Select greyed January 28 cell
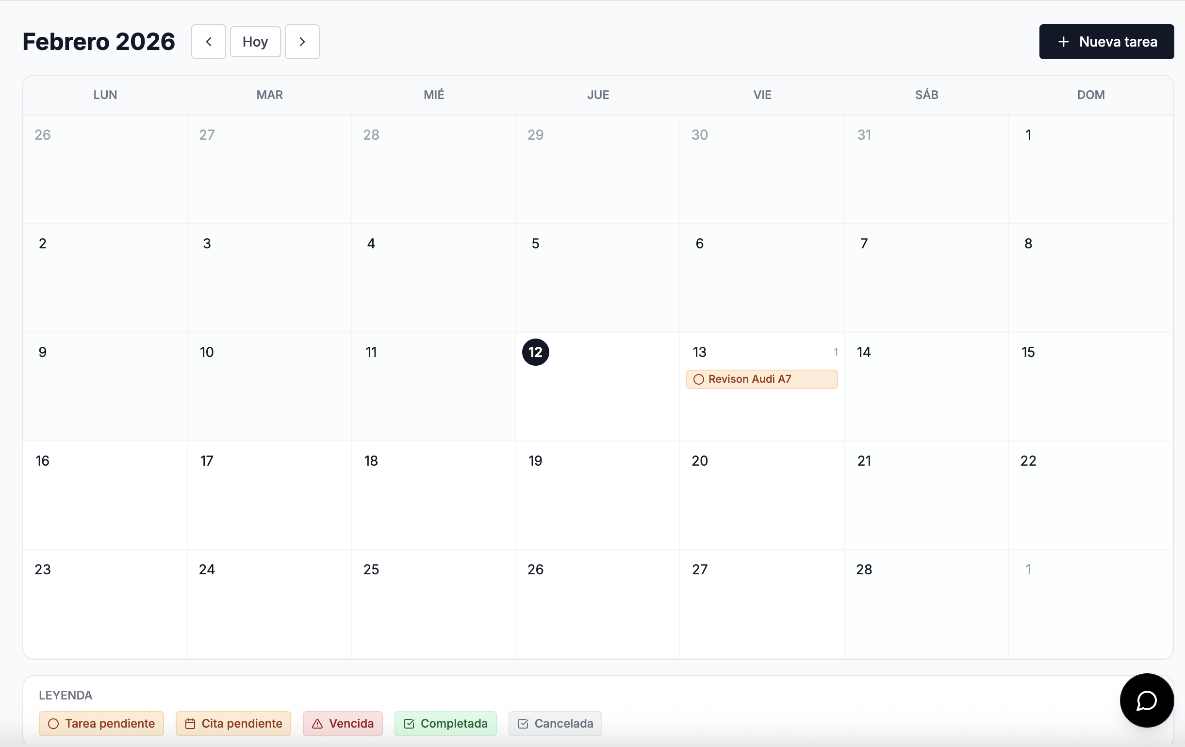1185x747 pixels. pyautogui.click(x=433, y=170)
